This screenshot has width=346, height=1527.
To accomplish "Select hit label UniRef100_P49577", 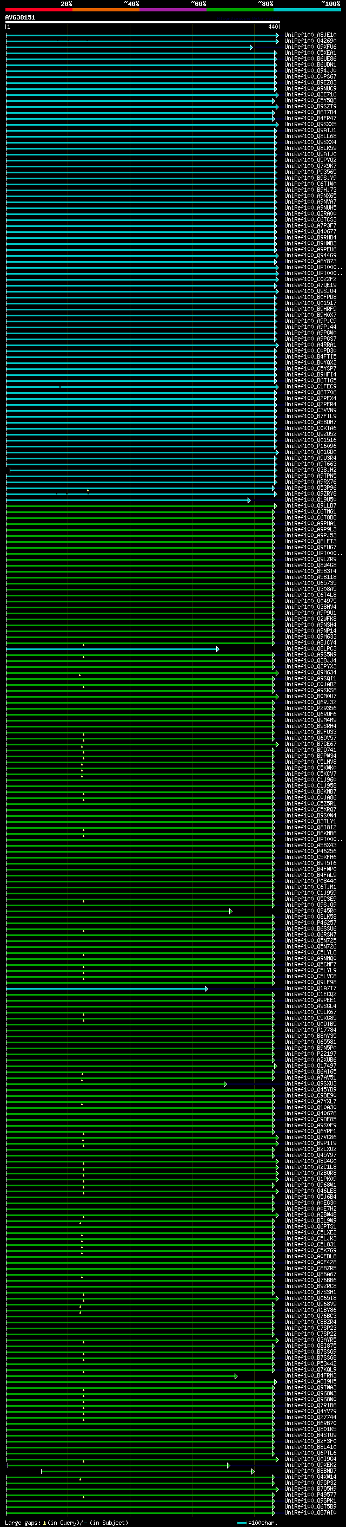I will coord(310,1495).
